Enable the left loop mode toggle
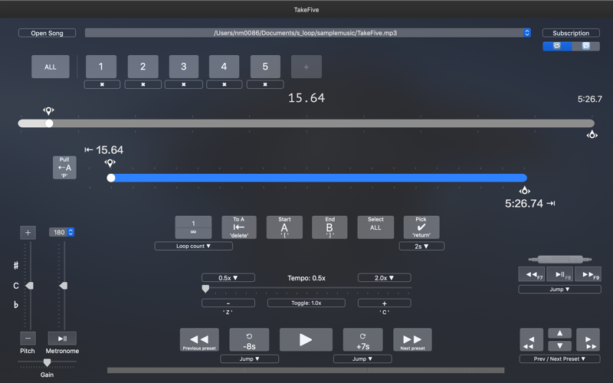This screenshot has width=613, height=383. tap(557, 46)
